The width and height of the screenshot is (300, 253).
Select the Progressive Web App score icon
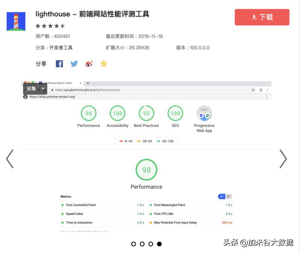[204, 113]
